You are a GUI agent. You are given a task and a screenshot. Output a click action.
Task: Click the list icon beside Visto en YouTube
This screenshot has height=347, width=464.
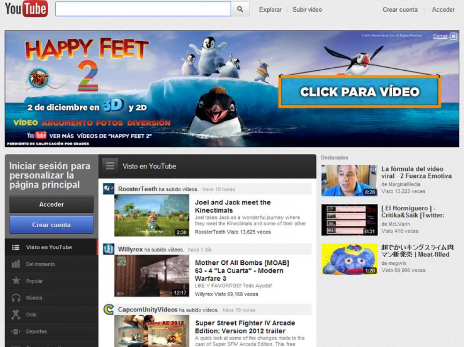[x=15, y=247]
